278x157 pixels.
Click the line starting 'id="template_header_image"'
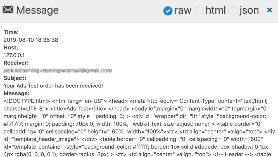point(133,139)
